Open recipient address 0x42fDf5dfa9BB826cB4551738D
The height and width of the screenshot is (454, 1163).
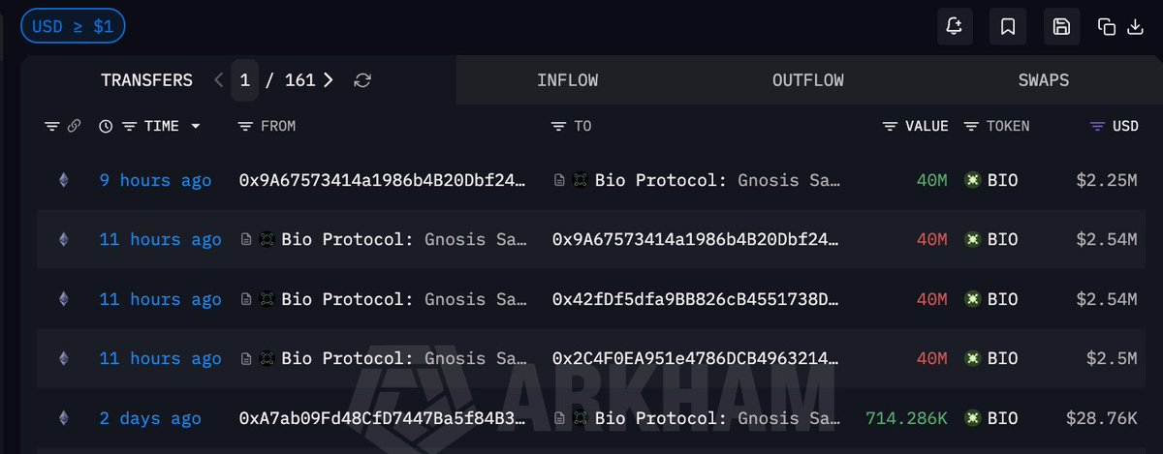[x=696, y=299]
